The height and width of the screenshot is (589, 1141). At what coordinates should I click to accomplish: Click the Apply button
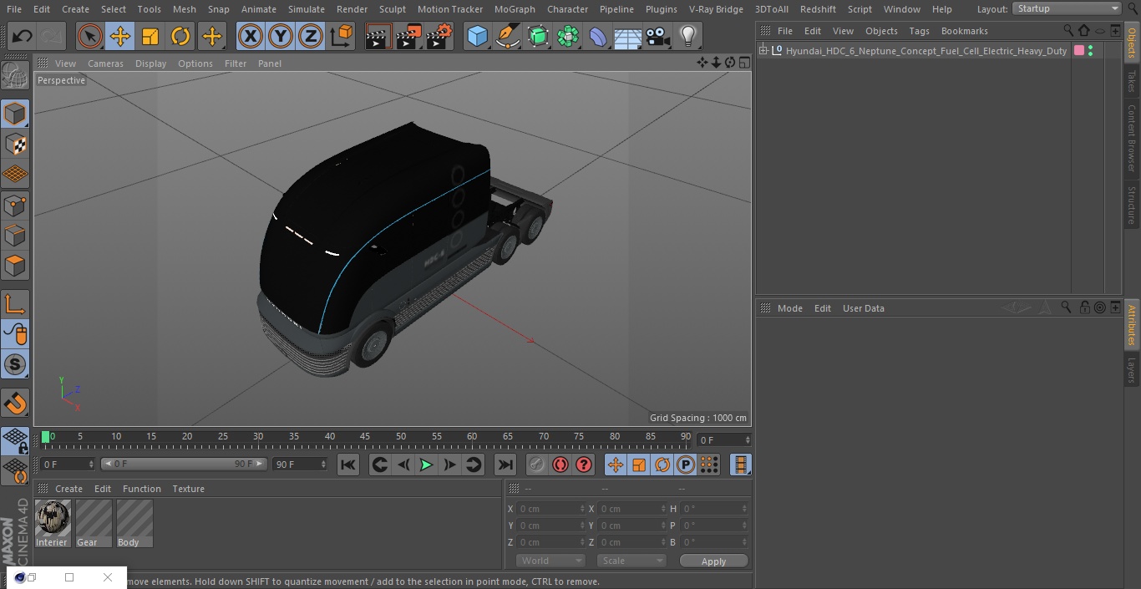(713, 561)
